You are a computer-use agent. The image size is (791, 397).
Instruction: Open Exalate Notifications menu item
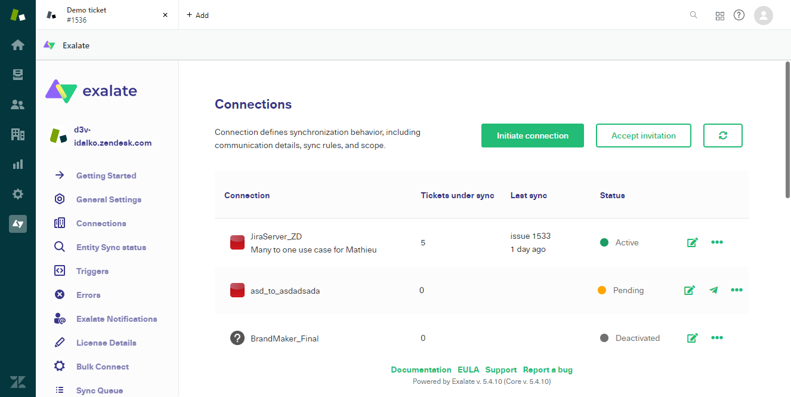116,319
